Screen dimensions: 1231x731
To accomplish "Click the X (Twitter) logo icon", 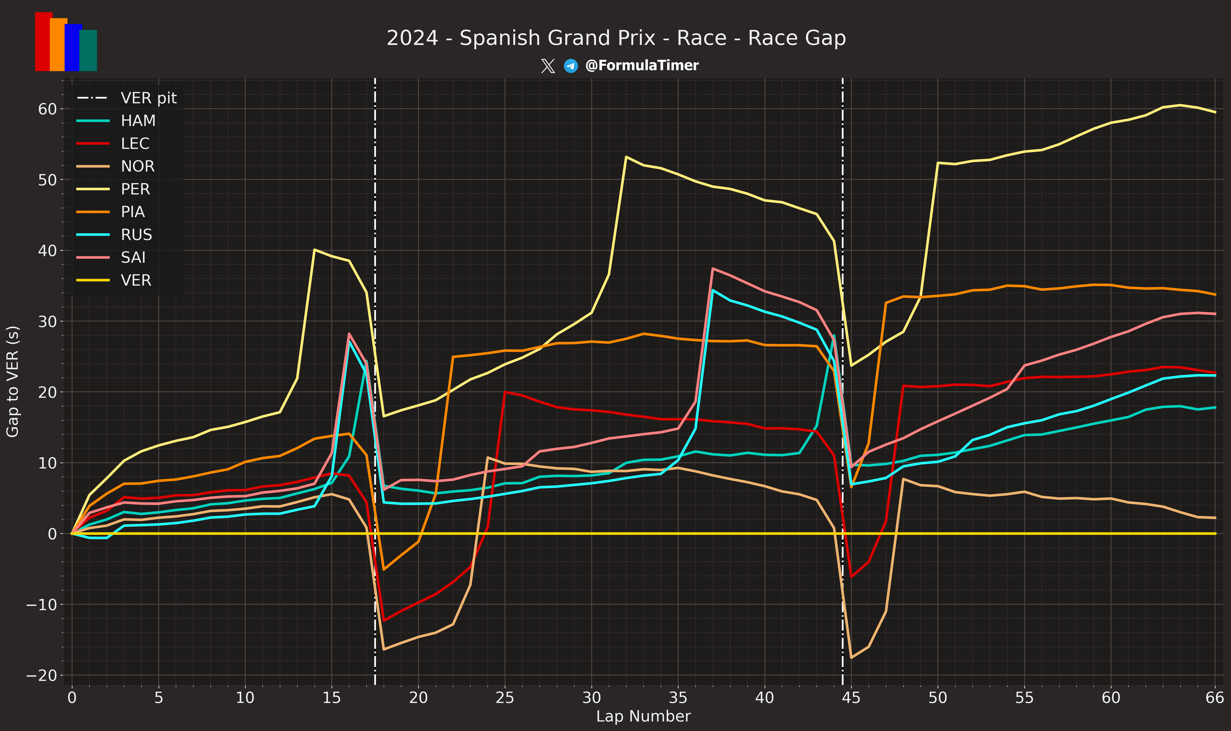I will 548,65.
